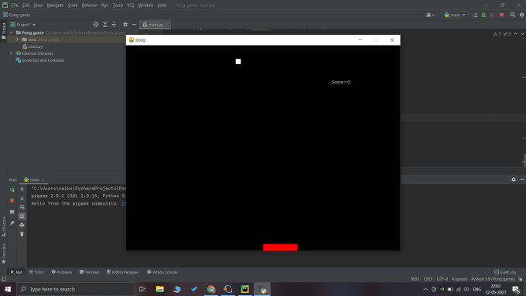The height and width of the screenshot is (296, 526).
Task: Click 4 spaces indent setting
Action: click(459, 279)
